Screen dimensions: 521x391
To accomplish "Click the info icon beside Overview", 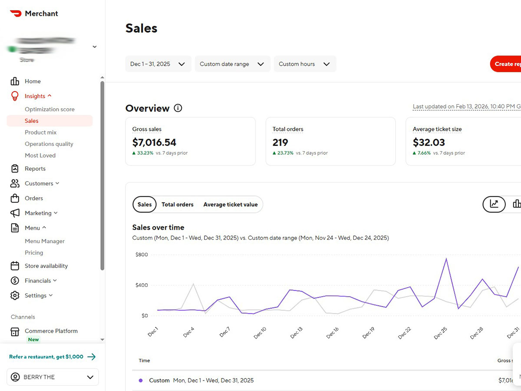I will click(178, 108).
